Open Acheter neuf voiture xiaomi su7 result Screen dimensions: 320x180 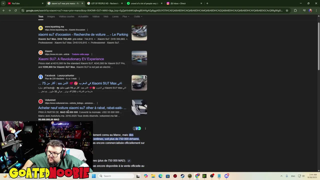click(x=82, y=108)
